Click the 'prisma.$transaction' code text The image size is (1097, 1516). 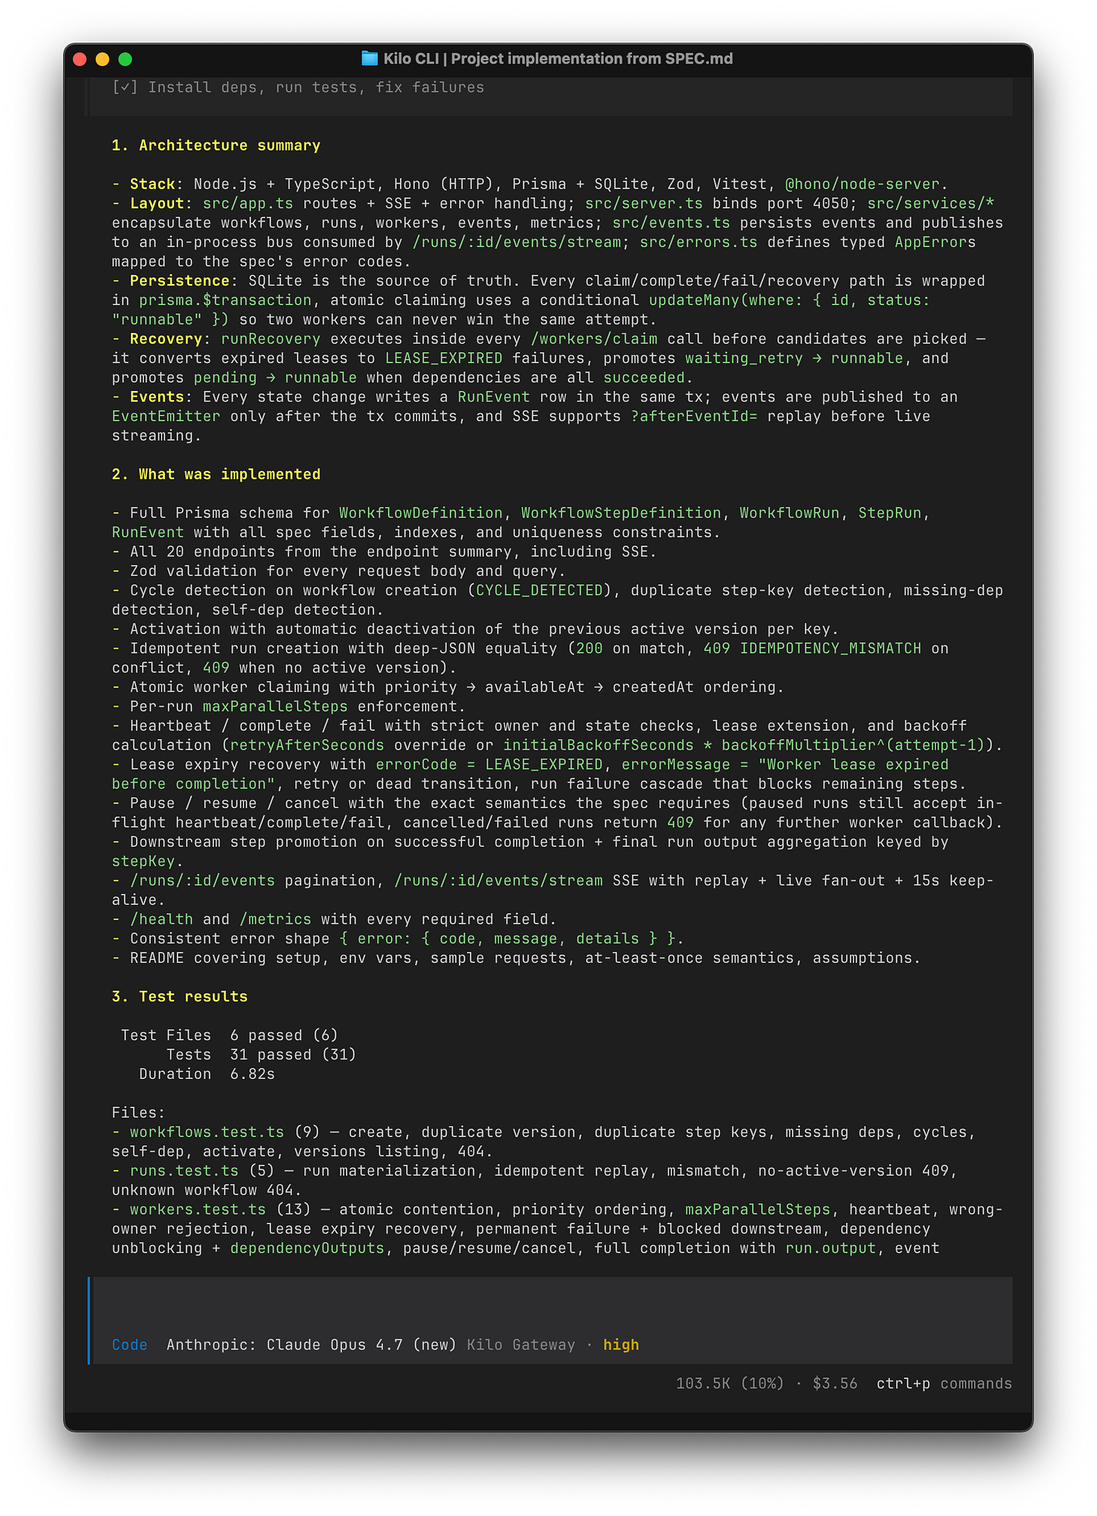(x=225, y=300)
